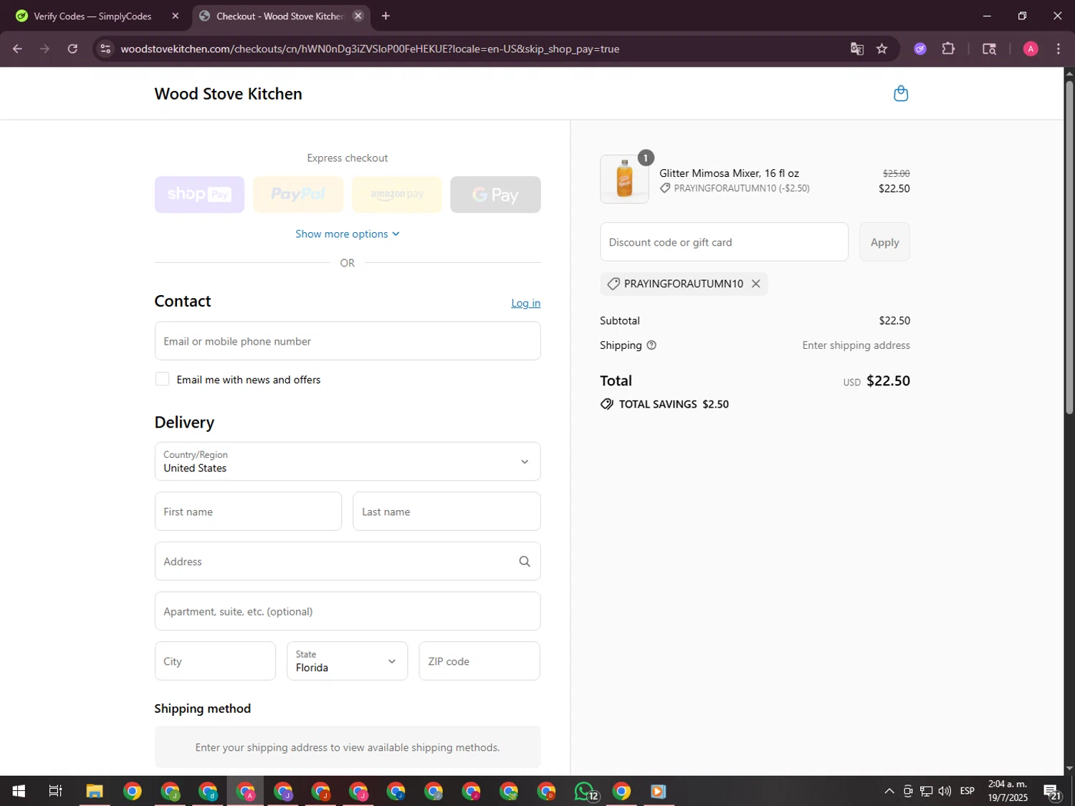Viewport: 1075px width, 806px height.
Task: Open the browser extensions puzzle icon
Action: click(x=948, y=49)
